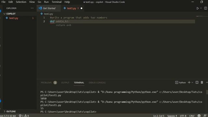Click the comment on line 1
208x117 pixels.
(x=79, y=18)
